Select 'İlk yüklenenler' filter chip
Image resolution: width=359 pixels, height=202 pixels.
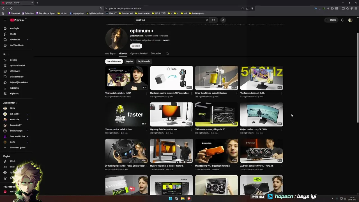click(x=144, y=61)
